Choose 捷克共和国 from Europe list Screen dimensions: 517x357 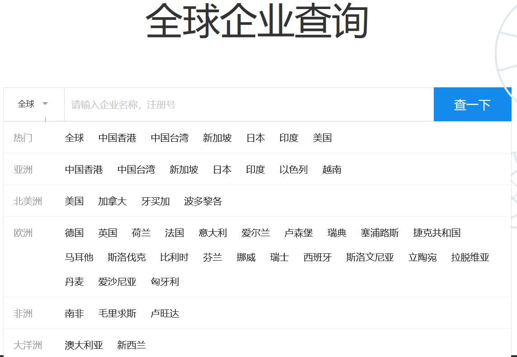(x=437, y=233)
